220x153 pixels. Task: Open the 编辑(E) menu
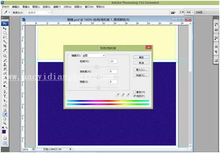click(x=16, y=7)
